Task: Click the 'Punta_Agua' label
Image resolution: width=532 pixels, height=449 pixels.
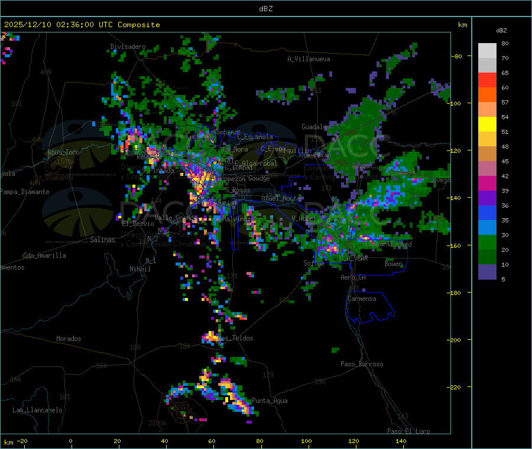Action: point(270,401)
